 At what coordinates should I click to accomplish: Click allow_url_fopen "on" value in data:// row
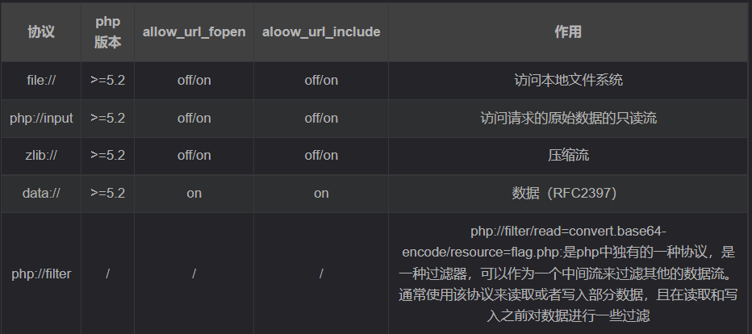click(194, 194)
